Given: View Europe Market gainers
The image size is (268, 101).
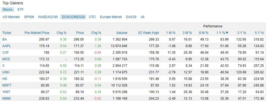Looking at the screenshot, I should [x=111, y=17].
